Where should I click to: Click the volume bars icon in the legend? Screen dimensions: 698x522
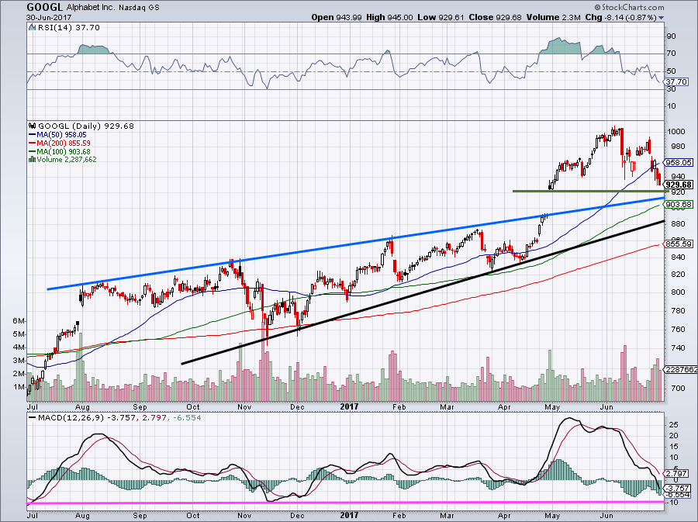pyautogui.click(x=32, y=159)
